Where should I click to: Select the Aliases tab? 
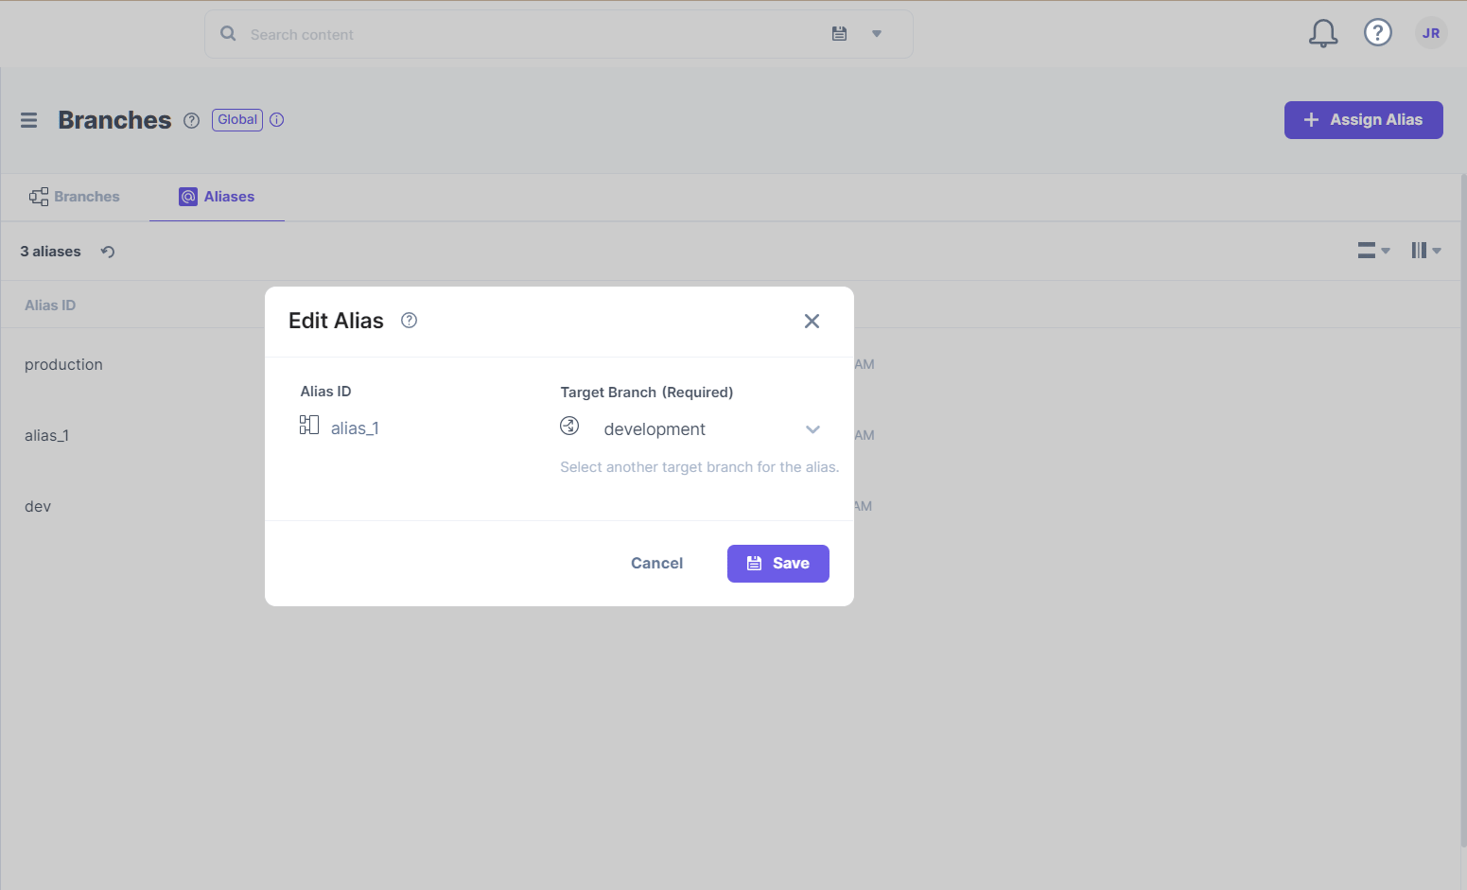(217, 196)
